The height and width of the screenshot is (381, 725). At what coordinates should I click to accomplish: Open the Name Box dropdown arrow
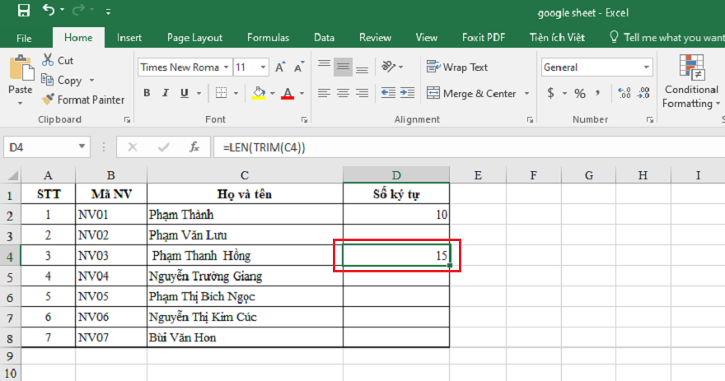coord(82,147)
